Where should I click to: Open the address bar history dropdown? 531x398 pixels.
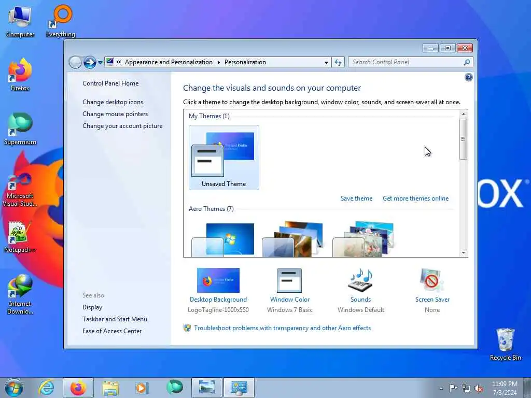(x=326, y=62)
